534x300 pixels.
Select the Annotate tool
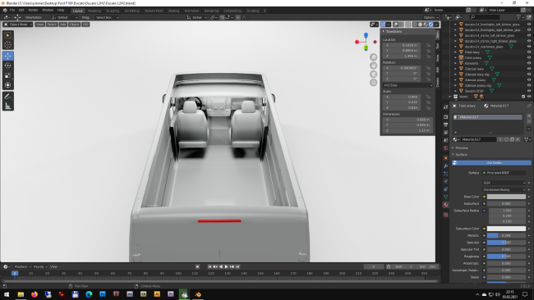point(8,97)
